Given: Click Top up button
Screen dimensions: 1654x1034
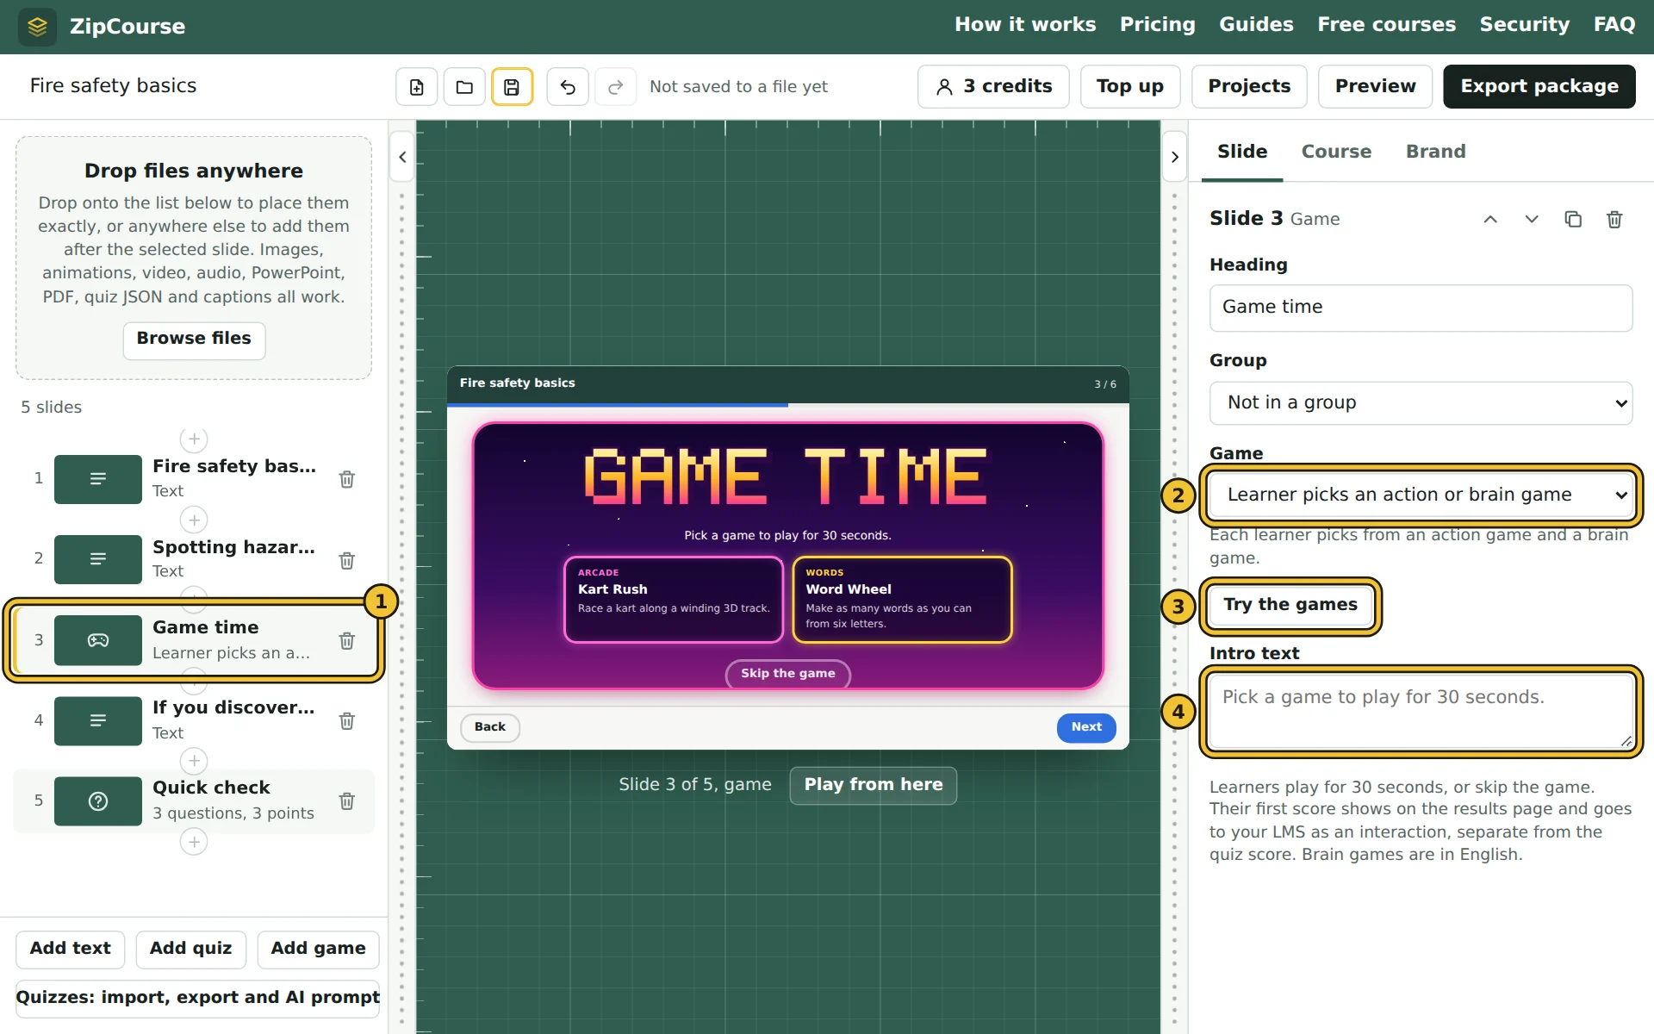Looking at the screenshot, I should [1129, 87].
